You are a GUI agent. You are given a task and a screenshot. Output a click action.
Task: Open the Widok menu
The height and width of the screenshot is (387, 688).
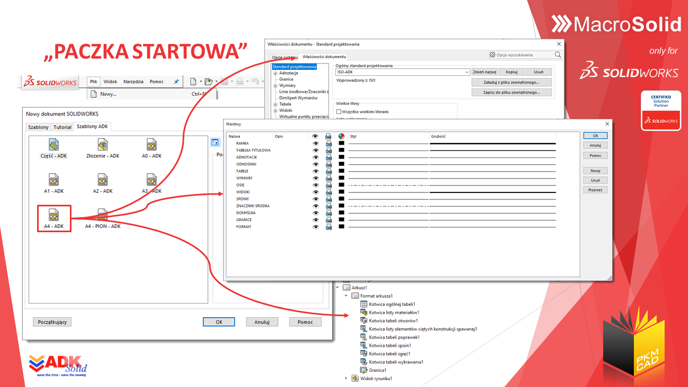point(110,82)
